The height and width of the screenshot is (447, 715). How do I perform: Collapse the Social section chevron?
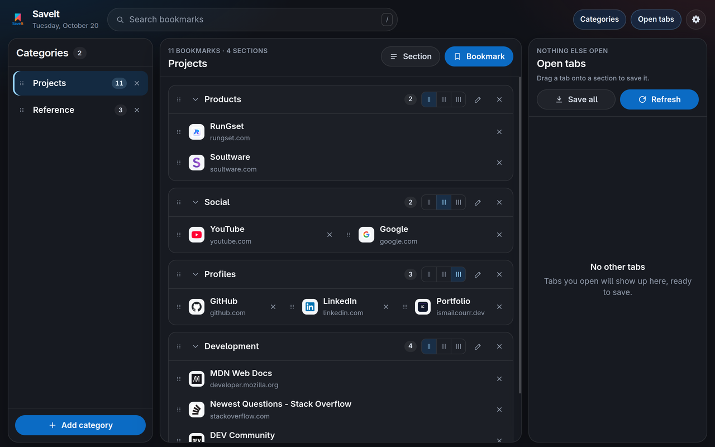(x=196, y=202)
